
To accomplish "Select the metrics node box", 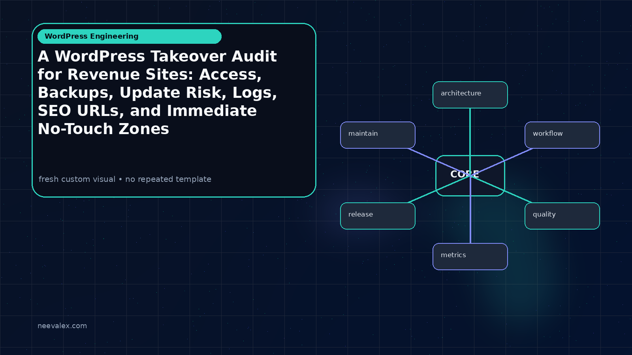I will [470, 256].
